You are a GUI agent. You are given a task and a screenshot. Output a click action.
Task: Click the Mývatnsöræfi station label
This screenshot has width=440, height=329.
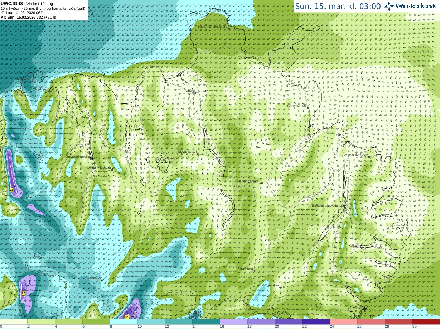(x=187, y=152)
